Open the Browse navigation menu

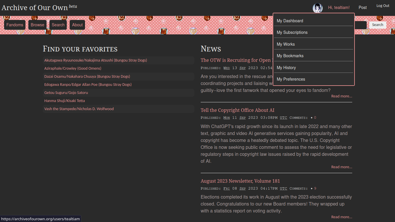(37, 25)
